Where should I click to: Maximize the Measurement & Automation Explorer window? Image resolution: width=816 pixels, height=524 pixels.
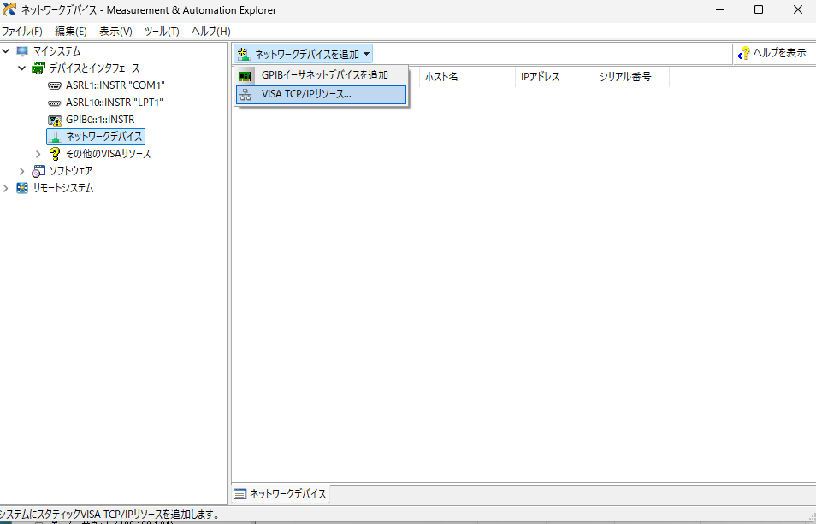[759, 10]
